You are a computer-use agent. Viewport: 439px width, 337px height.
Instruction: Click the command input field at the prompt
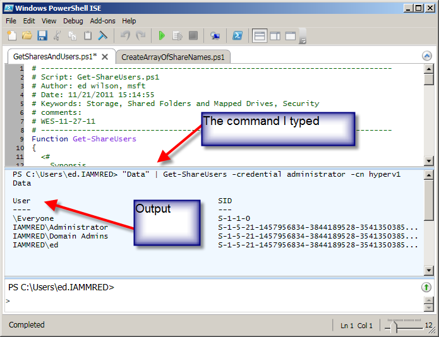[x=213, y=302]
